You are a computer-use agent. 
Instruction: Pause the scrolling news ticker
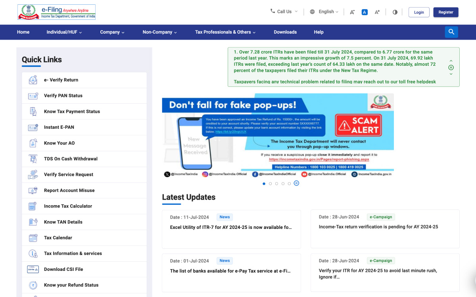(x=451, y=67)
